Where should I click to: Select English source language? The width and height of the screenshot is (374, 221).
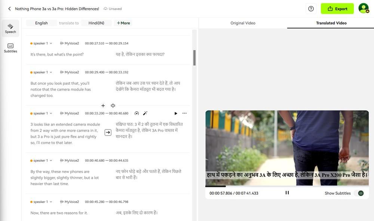41,23
